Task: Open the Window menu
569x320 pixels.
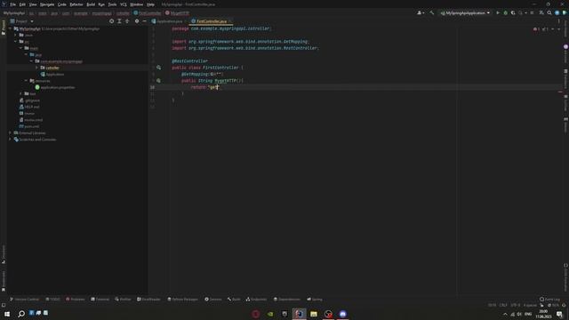Action: (x=136, y=4)
